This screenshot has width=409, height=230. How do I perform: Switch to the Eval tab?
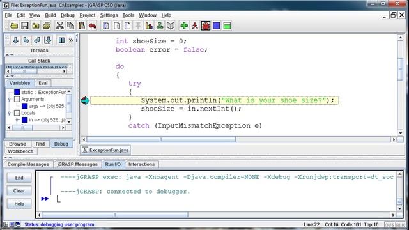click(43, 83)
